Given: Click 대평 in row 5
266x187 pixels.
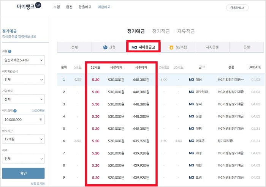Looking at the screenshot, I should [x=199, y=129].
